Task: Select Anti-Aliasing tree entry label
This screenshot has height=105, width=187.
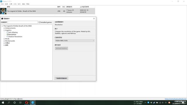Action: [13, 32]
